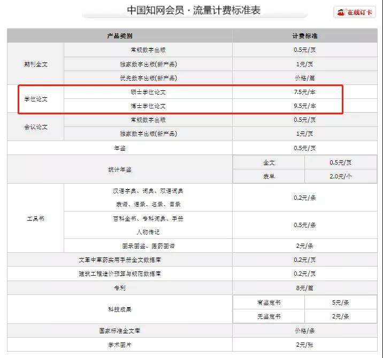Screen dimensions: 383x358
Task: Select the 图录图鉴、医药图谱 row
Action: pyautogui.click(x=148, y=246)
